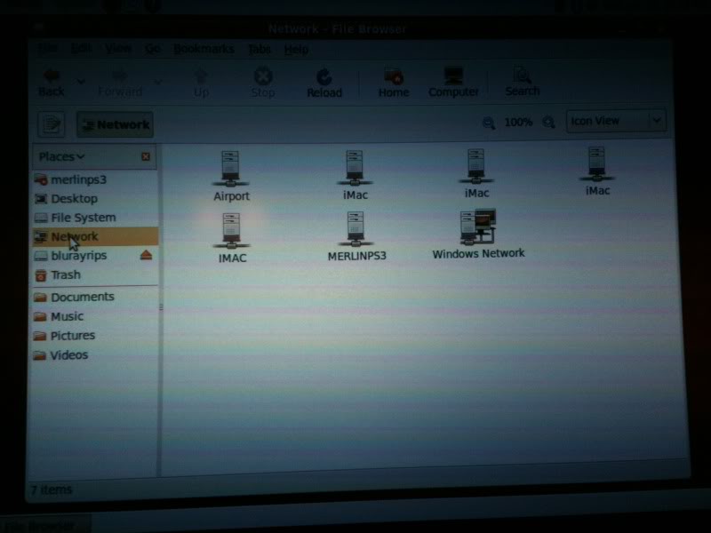Open the Back history dropdown arrow
Image resolution: width=711 pixels, height=533 pixels.
81,82
